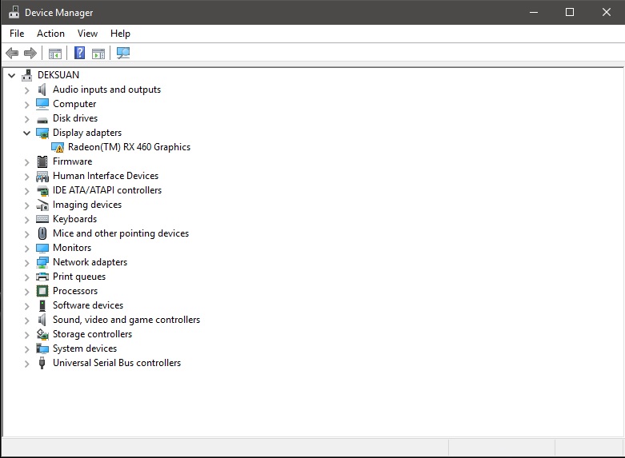This screenshot has width=625, height=458.
Task: Open the File menu
Action: (17, 34)
